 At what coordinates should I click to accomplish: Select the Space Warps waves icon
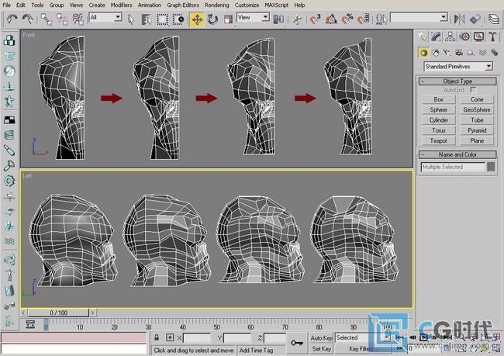point(482,53)
